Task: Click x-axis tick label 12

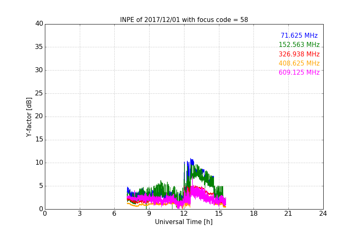Action: [184, 214]
